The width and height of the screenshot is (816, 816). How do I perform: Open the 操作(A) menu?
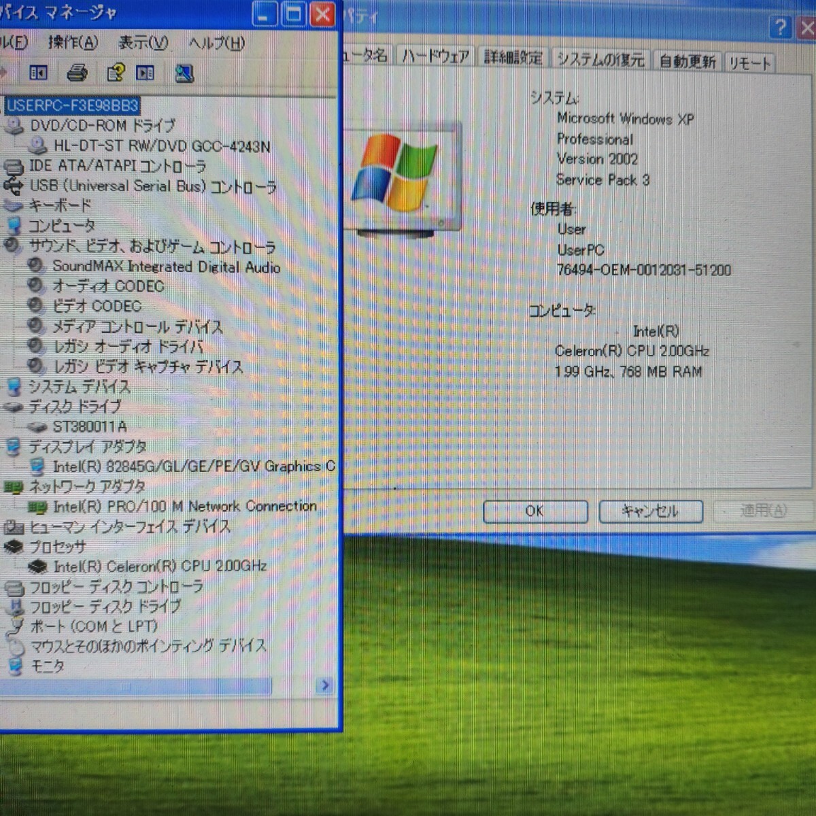coord(73,43)
